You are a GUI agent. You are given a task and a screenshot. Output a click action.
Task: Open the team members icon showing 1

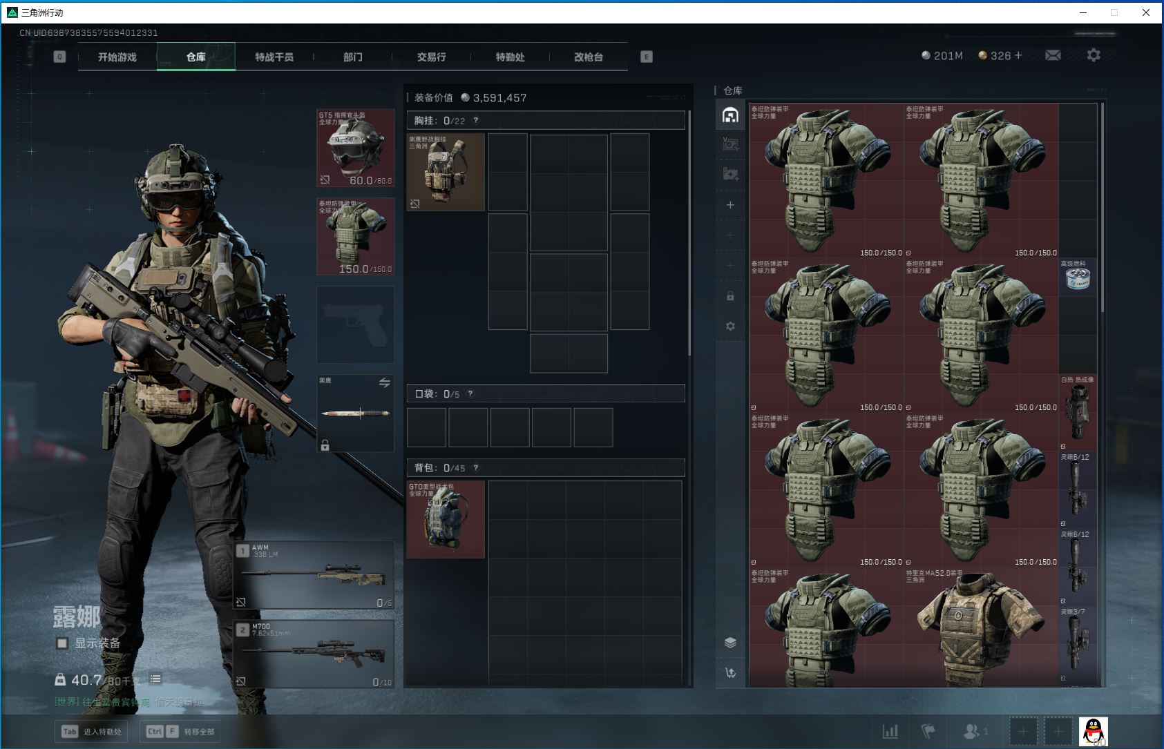(975, 730)
